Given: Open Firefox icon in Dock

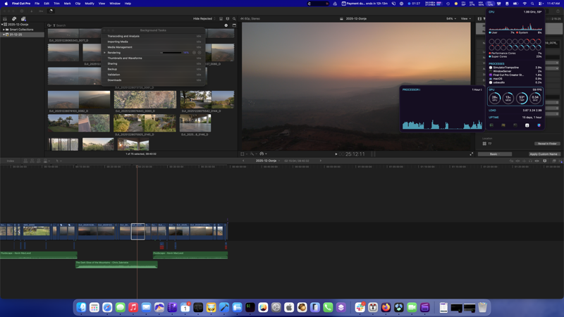Looking at the screenshot, I should [x=386, y=307].
